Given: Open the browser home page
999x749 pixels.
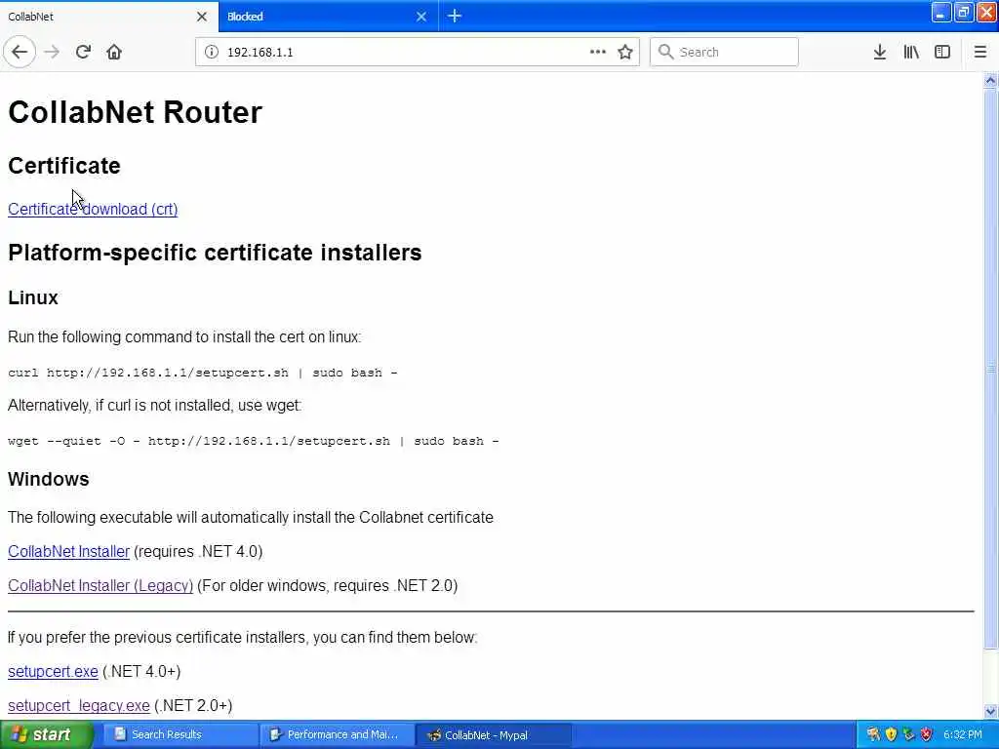Looking at the screenshot, I should coord(114,53).
